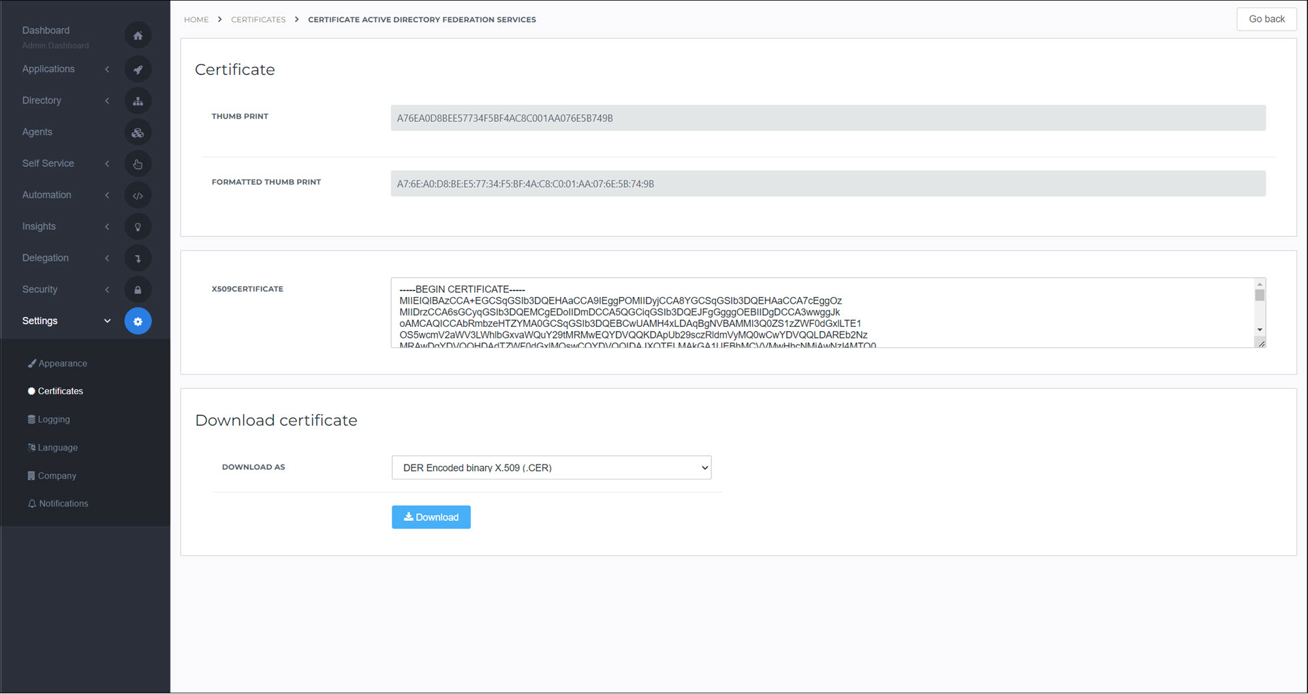Image resolution: width=1308 pixels, height=694 pixels.
Task: Follow the CERTIFICATES breadcrumb link
Action: click(x=258, y=20)
